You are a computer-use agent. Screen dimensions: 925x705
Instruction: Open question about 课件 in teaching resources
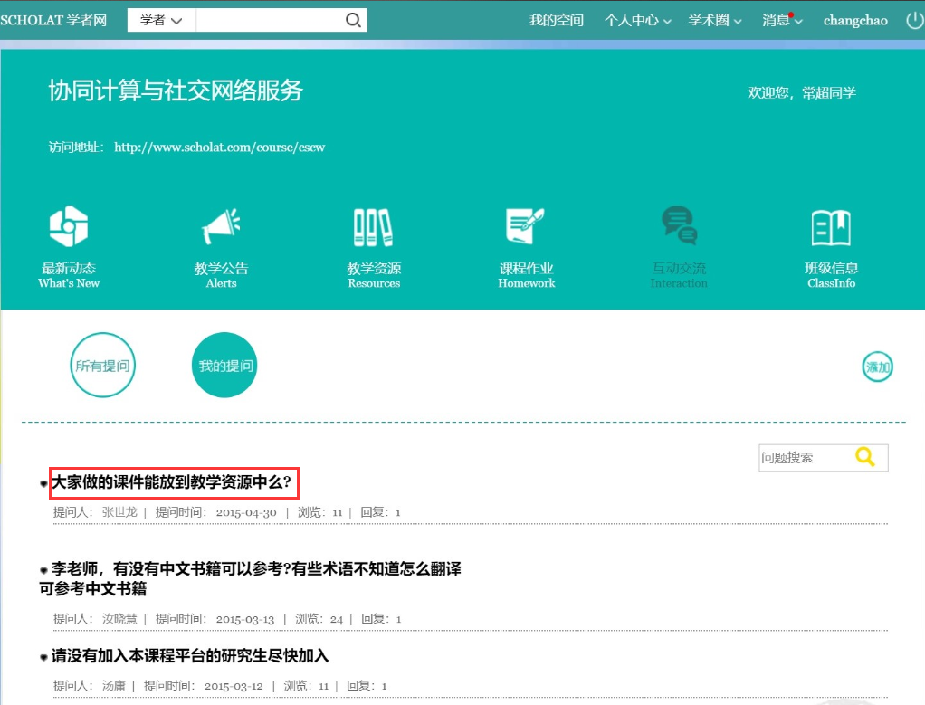click(x=175, y=483)
